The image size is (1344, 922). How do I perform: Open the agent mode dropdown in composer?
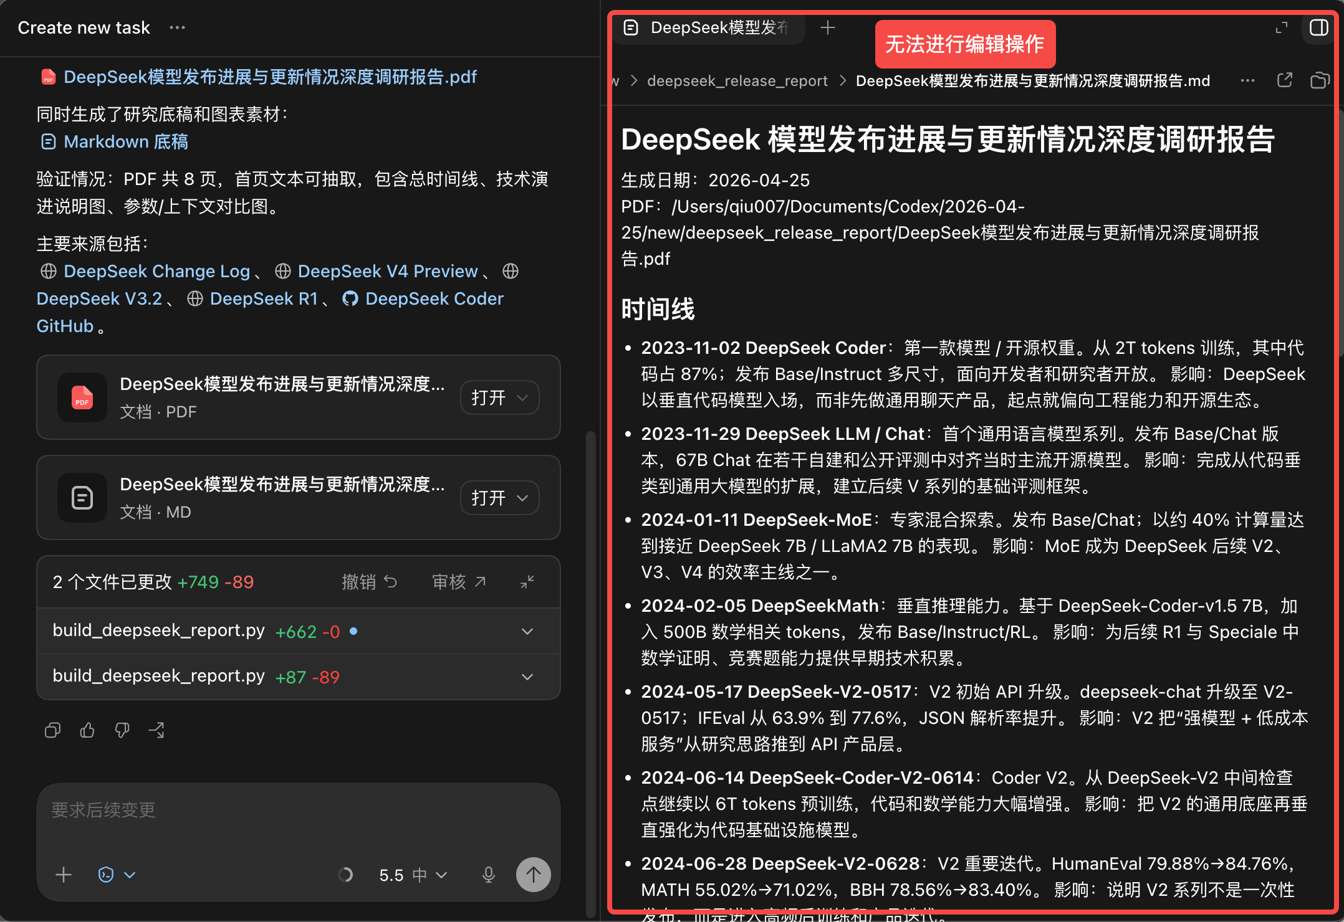click(117, 875)
